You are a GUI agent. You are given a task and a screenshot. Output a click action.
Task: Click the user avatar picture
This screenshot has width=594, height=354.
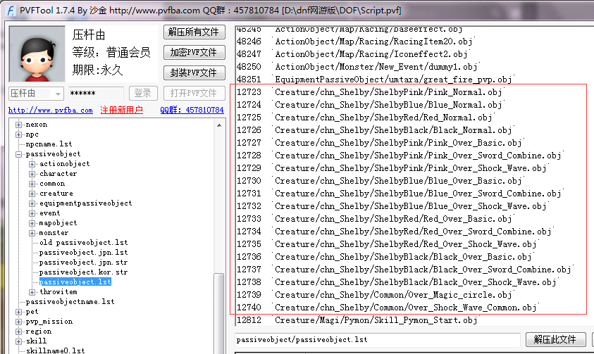pos(35,55)
